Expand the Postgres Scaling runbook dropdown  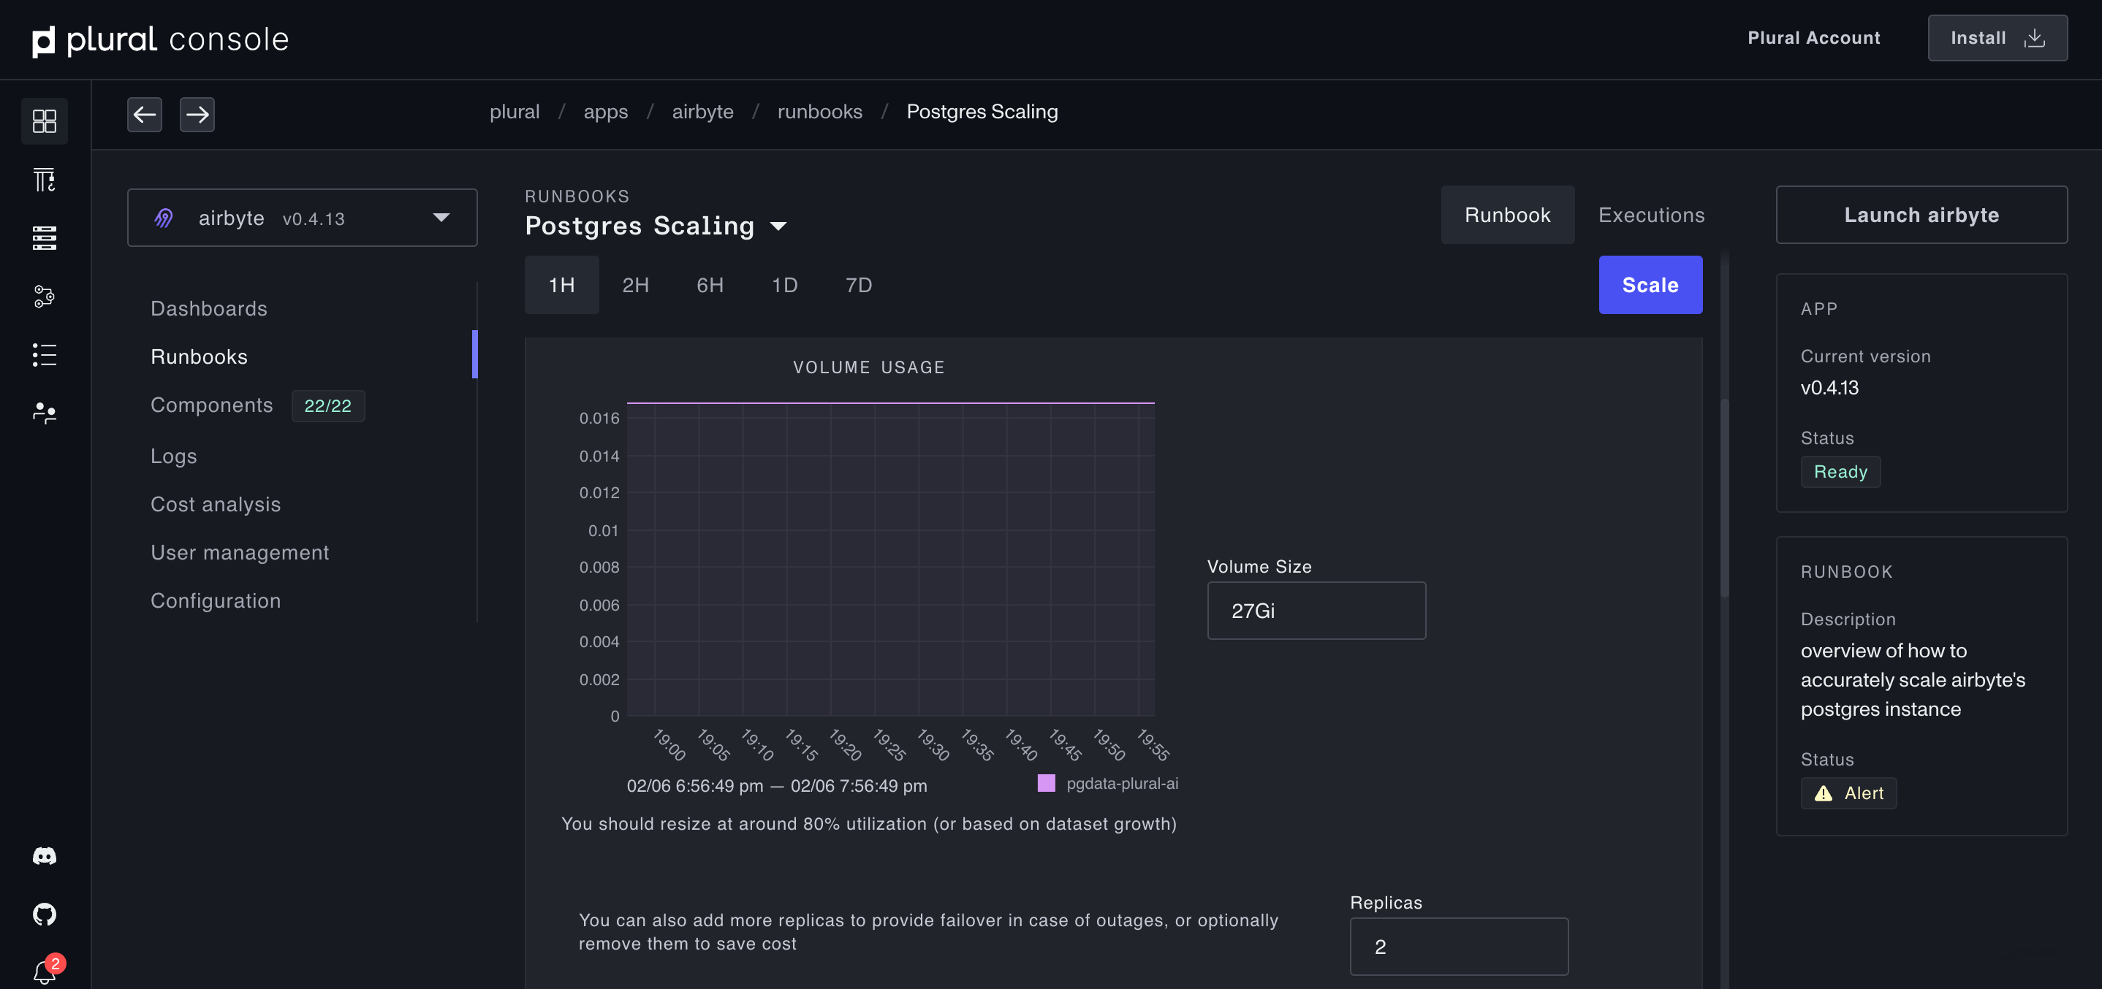click(x=778, y=226)
